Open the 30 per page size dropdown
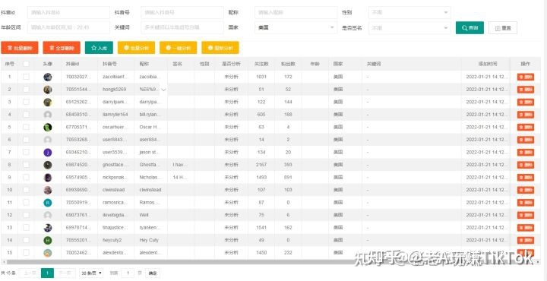This screenshot has width=547, height=281. 91,273
